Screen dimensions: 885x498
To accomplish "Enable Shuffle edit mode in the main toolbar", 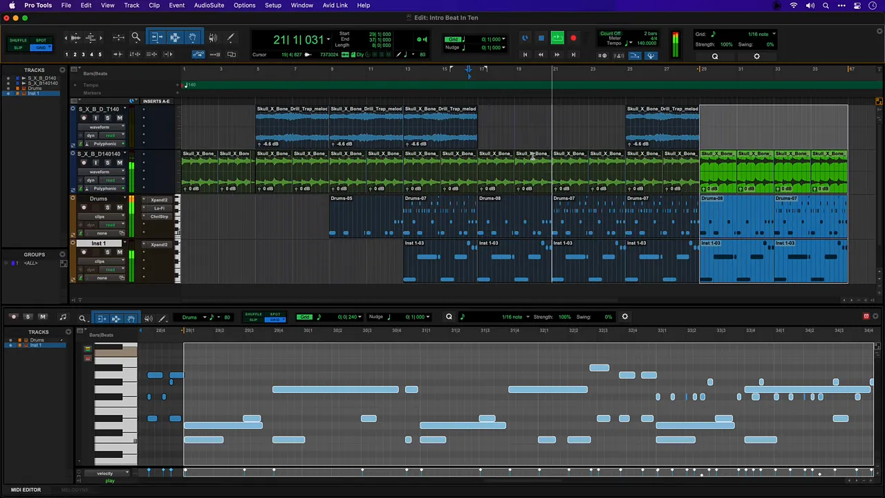I will coord(18,40).
